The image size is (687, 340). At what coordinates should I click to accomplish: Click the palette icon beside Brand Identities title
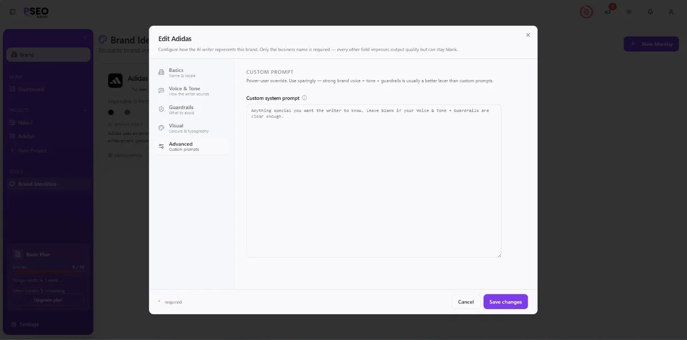pos(102,39)
